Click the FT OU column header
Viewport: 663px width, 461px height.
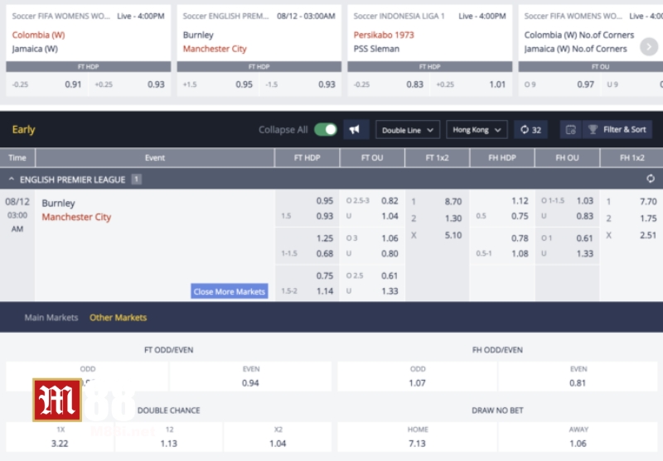pos(372,158)
